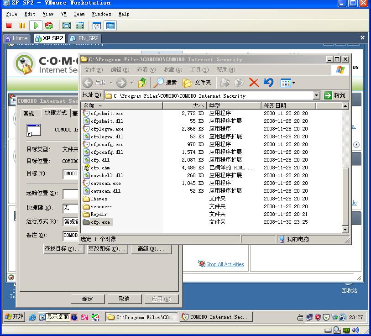Open Explorer 工具(T) menu
Viewport: 371px width, 336px height.
tap(199, 69)
